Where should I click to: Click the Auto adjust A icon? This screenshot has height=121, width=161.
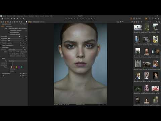pyautogui.click(x=23, y=18)
